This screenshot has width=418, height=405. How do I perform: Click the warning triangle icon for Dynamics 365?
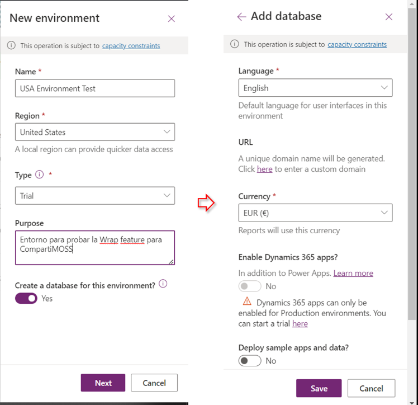(x=247, y=302)
